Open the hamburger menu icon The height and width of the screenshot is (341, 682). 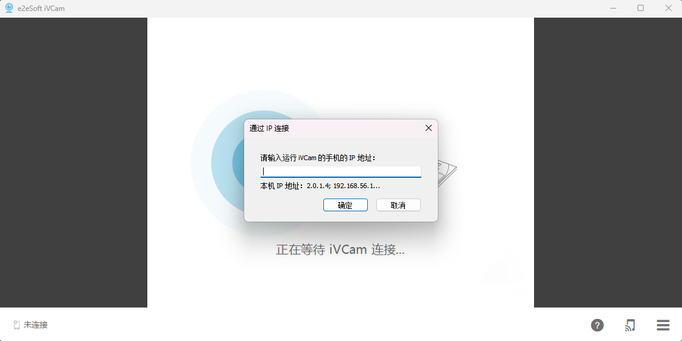coord(663,325)
